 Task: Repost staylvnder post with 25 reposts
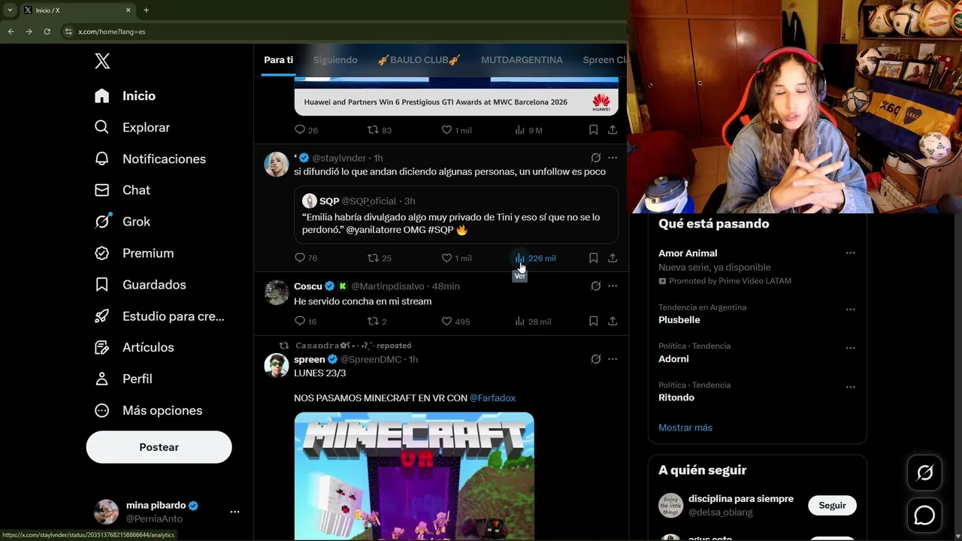click(x=379, y=258)
